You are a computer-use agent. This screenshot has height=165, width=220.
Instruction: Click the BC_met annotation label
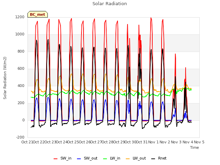pyautogui.click(x=37, y=14)
